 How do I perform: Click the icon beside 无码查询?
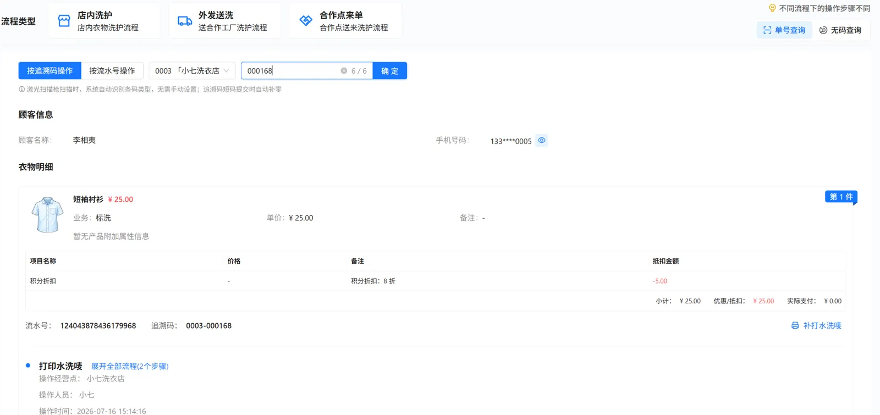tap(823, 30)
